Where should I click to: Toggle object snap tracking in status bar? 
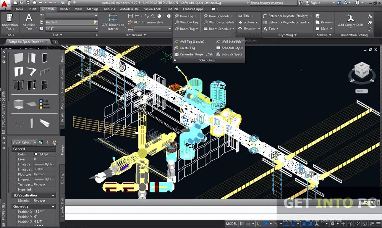coord(286,224)
